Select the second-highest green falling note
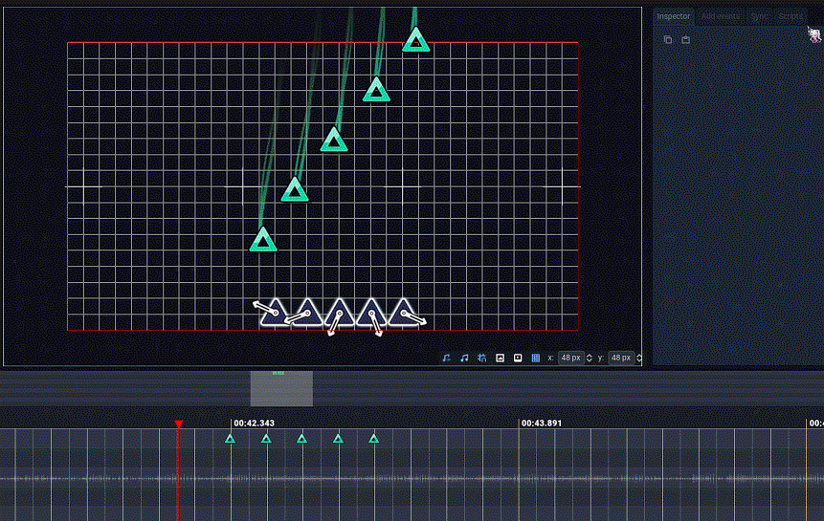This screenshot has width=824, height=521. pos(376,90)
